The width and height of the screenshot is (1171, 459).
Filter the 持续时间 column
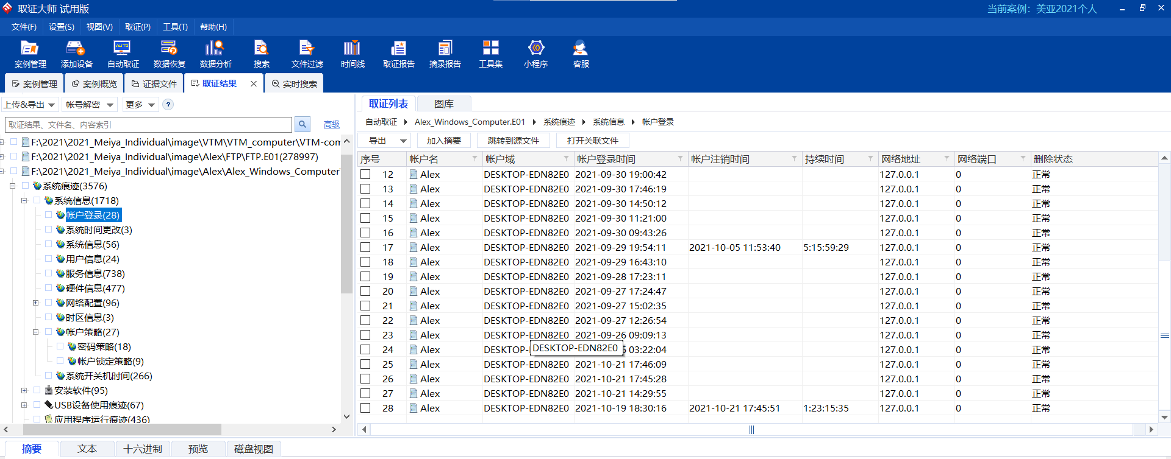[x=870, y=159]
